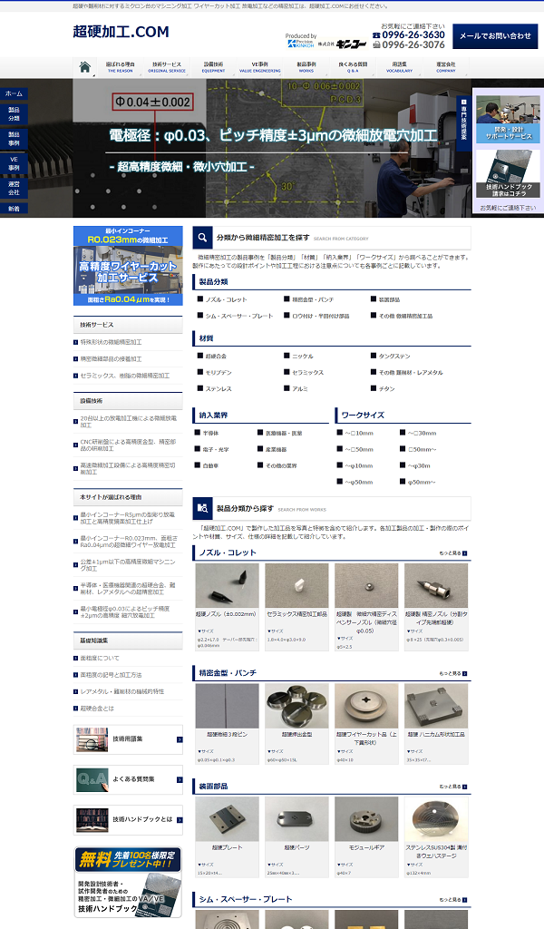Open the 技術サービス menu

click(x=167, y=67)
